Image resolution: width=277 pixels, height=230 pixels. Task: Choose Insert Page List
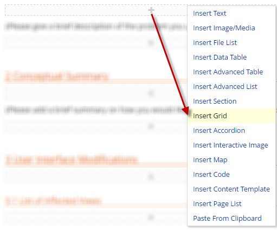(217, 204)
